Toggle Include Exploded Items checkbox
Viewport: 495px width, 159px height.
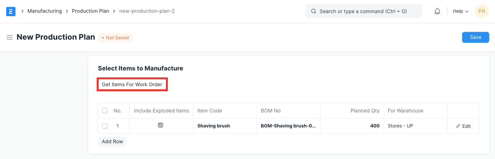160,126
